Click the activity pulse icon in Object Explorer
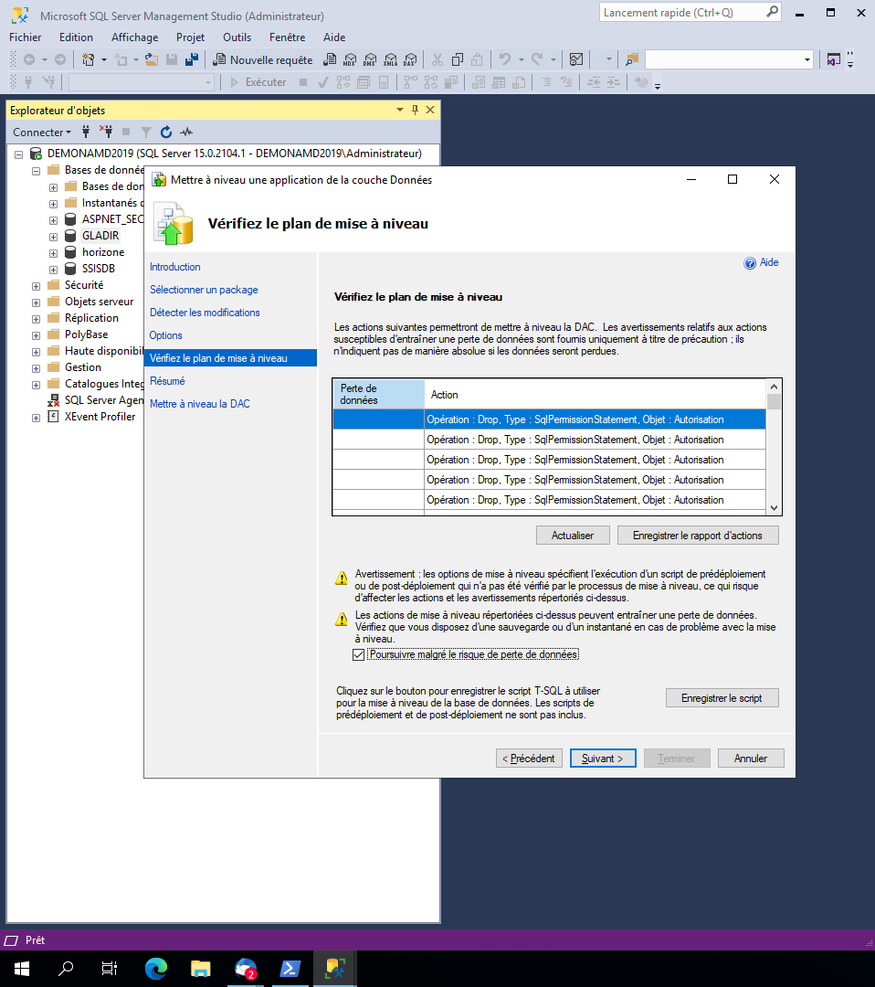The height and width of the screenshot is (987, 875). pos(186,132)
